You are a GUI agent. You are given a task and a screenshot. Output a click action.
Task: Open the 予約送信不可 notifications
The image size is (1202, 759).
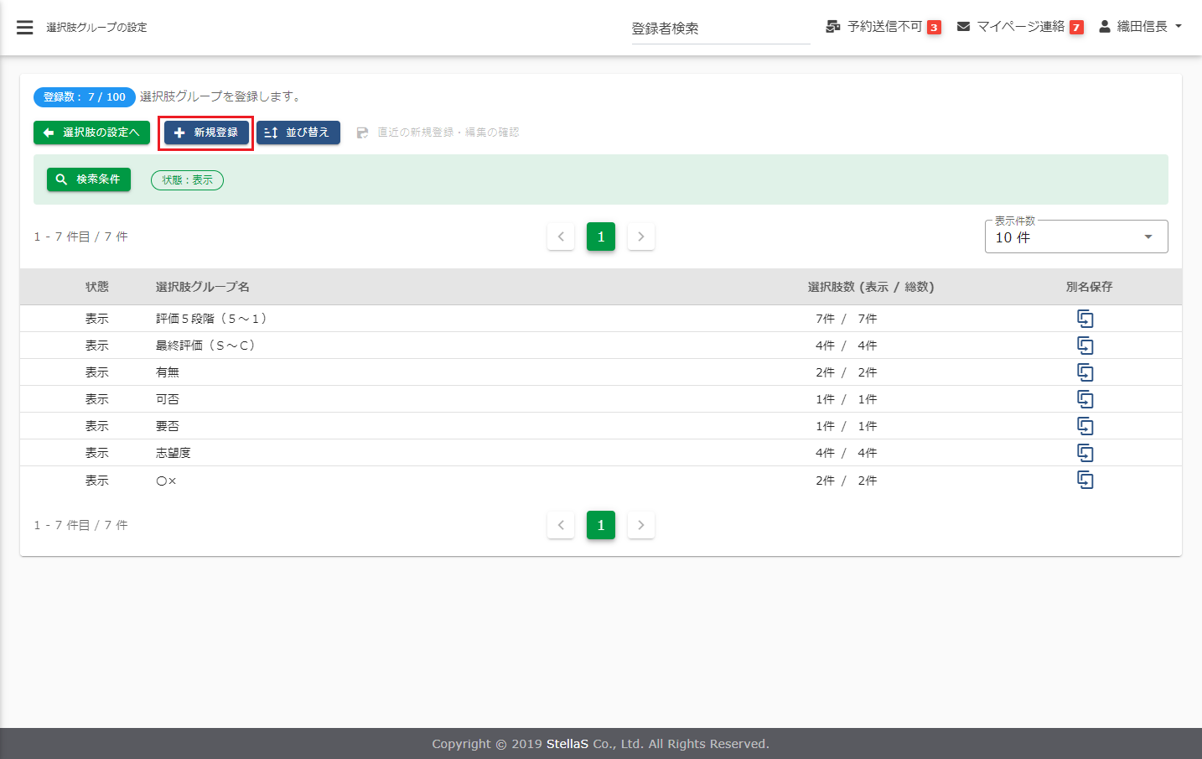(x=883, y=27)
